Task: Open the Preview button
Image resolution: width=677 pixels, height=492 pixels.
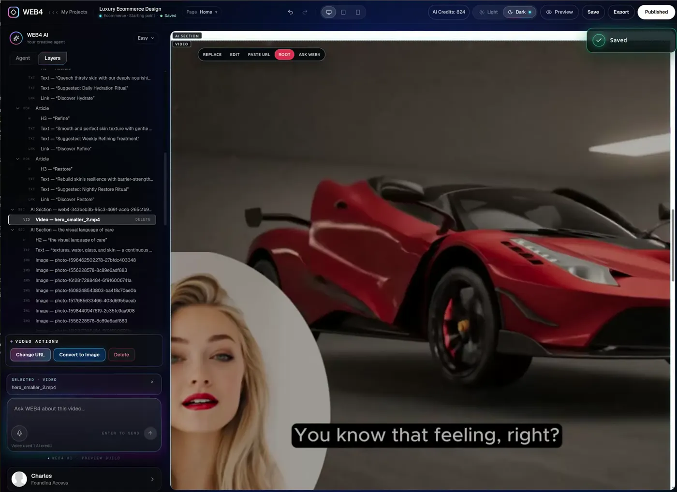Action: coord(559,12)
